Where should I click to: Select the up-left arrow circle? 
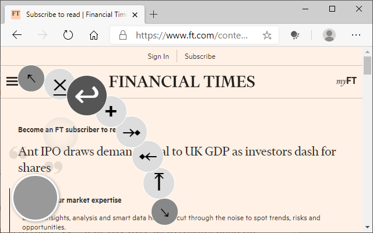(31, 78)
